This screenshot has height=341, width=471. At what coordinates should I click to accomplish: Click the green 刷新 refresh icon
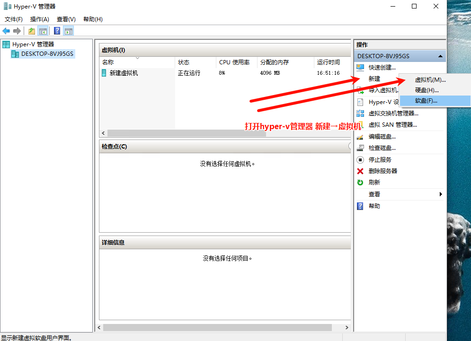tap(360, 183)
